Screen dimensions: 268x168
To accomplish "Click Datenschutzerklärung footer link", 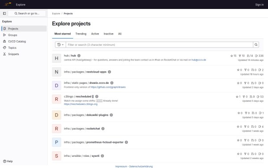I will coord(141,166).
